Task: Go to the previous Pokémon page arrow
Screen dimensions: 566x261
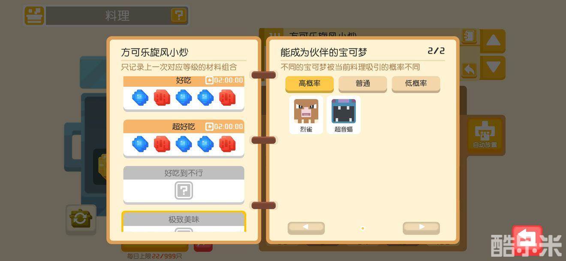Action: (306, 228)
